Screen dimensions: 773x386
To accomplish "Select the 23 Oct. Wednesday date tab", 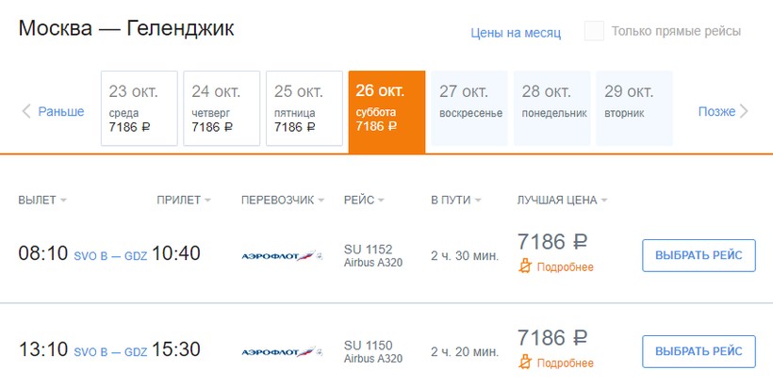I will (x=139, y=108).
